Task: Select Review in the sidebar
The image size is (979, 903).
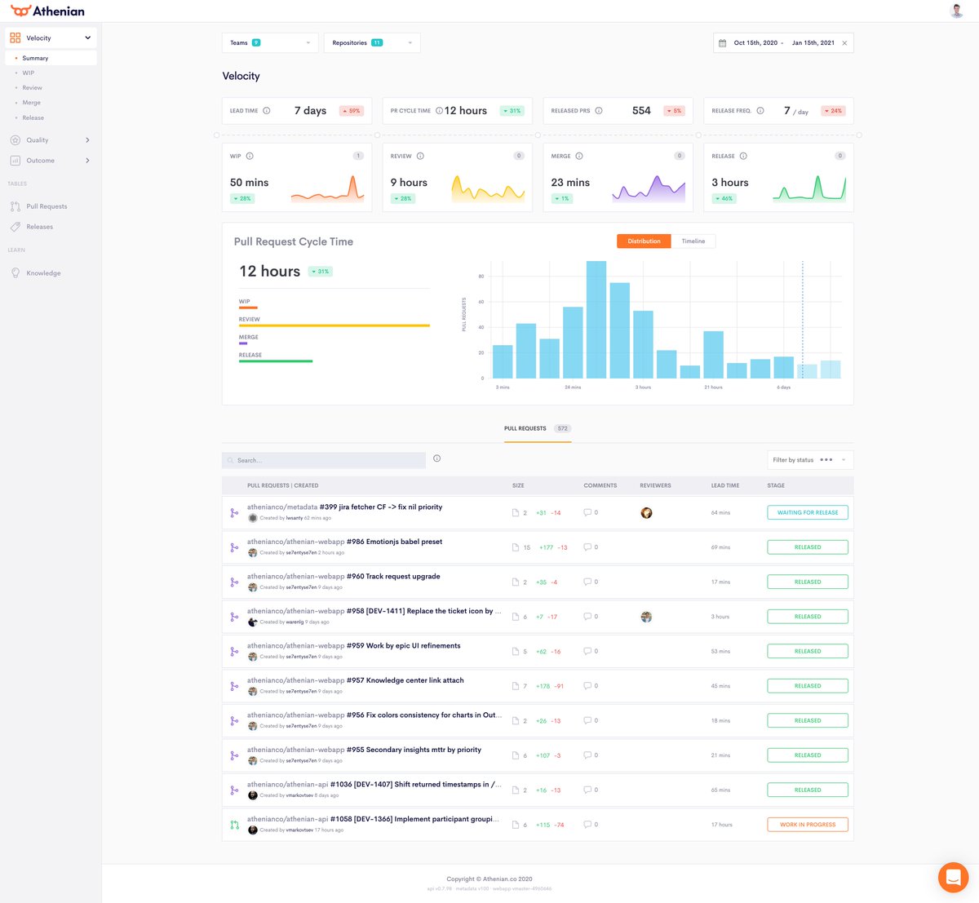Action: pos(33,88)
